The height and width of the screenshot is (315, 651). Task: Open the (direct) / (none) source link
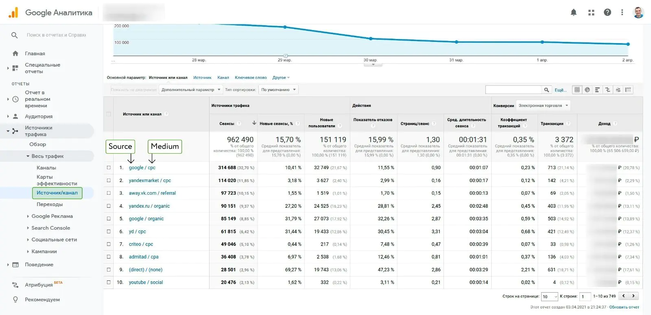tap(146, 270)
